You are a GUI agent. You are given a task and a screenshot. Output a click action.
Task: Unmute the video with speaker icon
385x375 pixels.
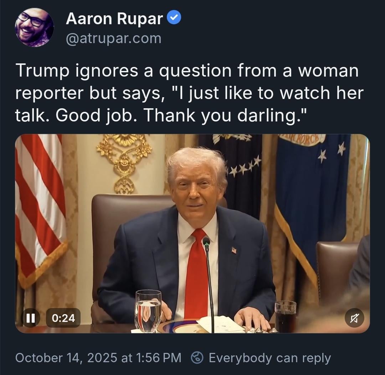point(354,318)
